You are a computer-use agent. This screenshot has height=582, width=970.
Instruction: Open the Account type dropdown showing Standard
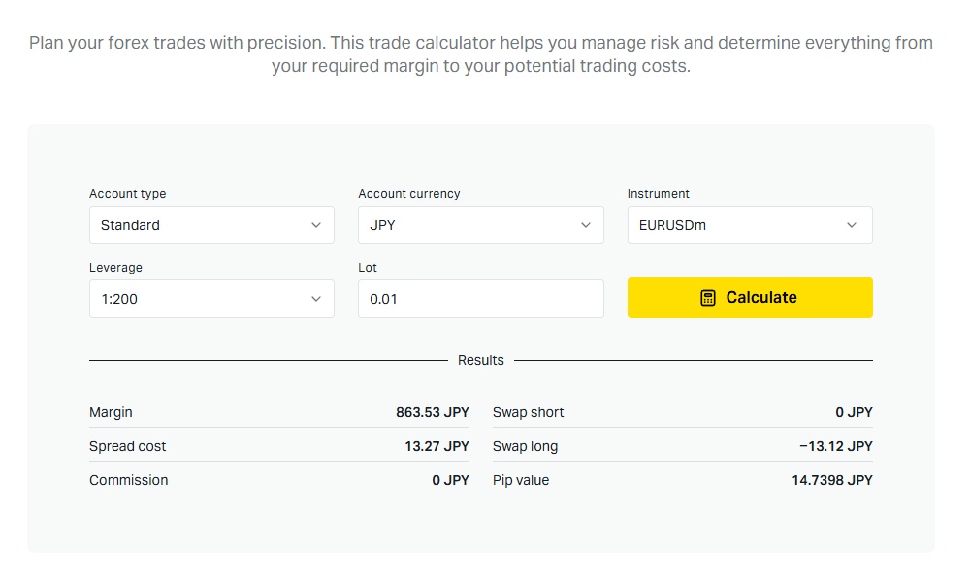210,225
